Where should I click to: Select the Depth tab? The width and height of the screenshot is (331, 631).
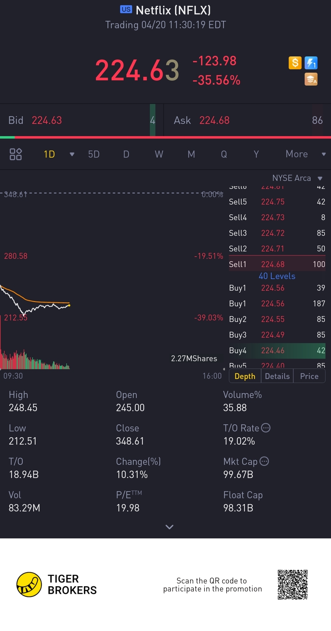245,376
